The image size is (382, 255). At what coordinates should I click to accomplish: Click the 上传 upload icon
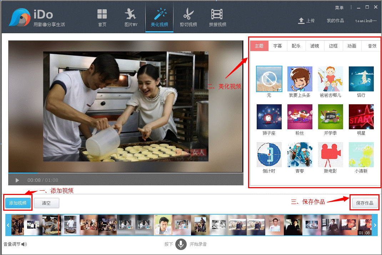[x=301, y=21]
